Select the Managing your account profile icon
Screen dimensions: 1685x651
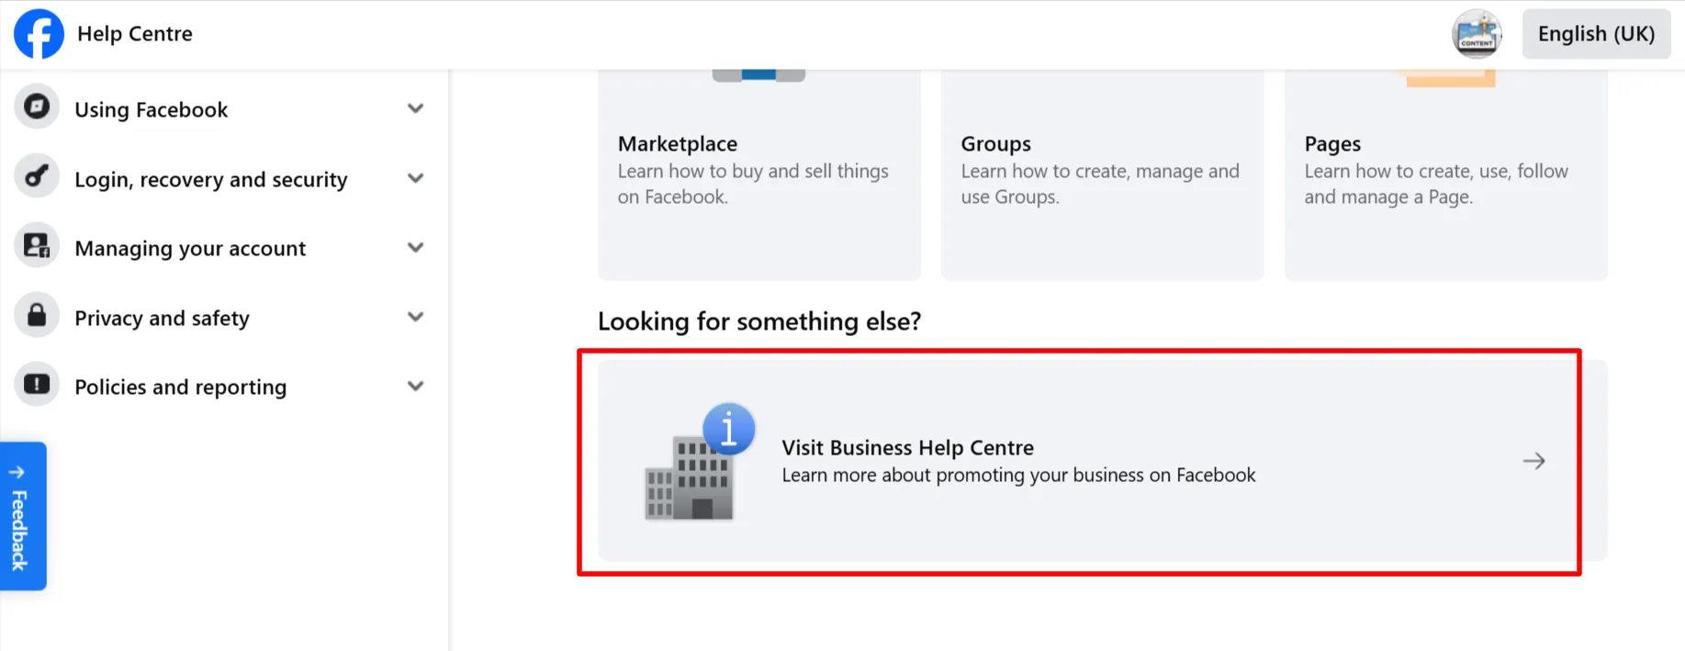coord(36,245)
